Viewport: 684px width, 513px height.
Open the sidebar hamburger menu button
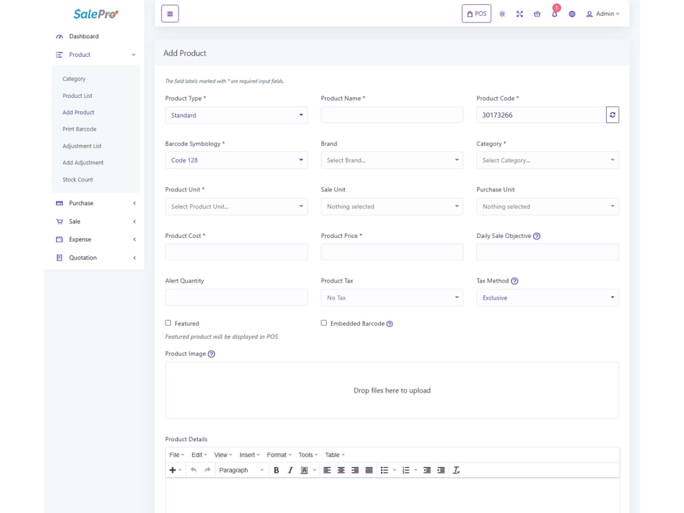point(170,13)
